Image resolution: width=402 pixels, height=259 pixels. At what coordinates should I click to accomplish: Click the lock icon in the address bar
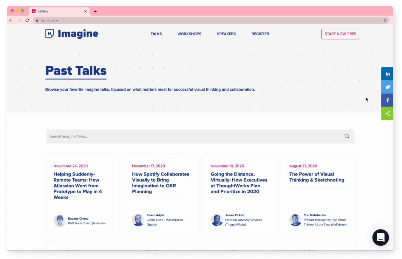[37, 21]
